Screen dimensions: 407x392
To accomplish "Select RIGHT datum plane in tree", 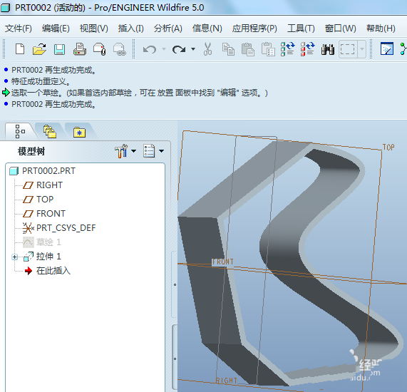I will point(49,185).
